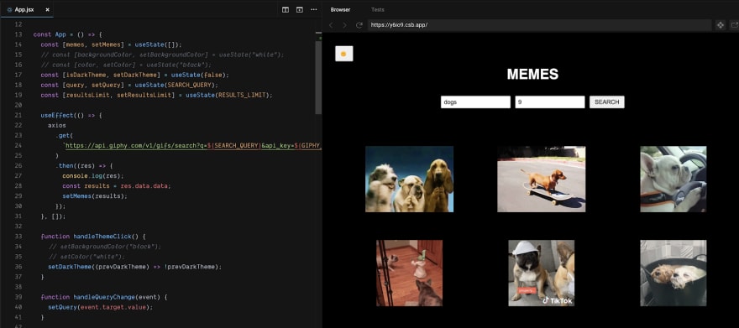
Task: Go back in the preview browser
Action: coord(331,25)
